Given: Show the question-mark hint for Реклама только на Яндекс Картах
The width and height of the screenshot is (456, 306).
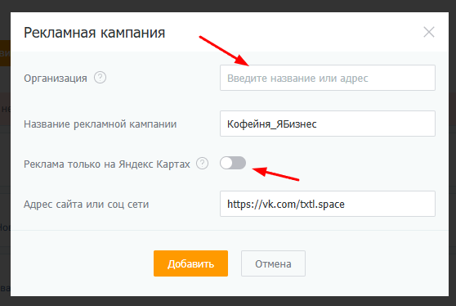Looking at the screenshot, I should 202,164.
